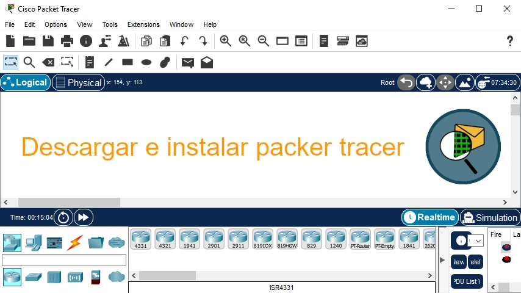This screenshot has height=293, width=521.
Task: Open network information icon
Action: 86,41
